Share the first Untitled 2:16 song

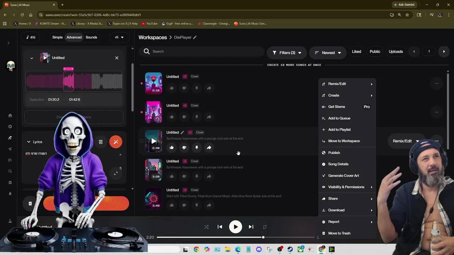coord(209,88)
